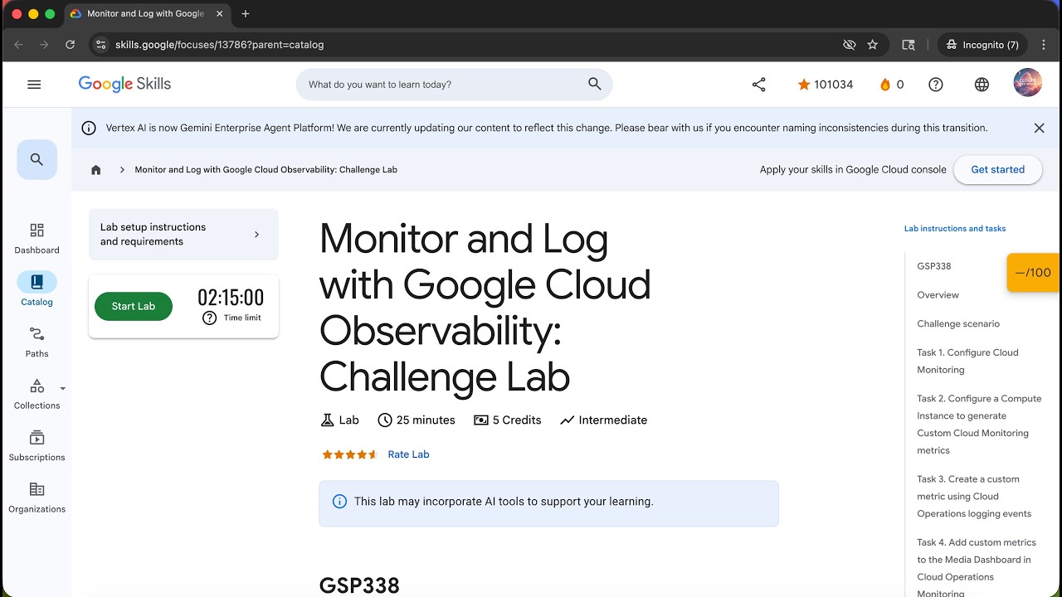Jump to Task 1 Configure Cloud Monitoring

tap(967, 362)
